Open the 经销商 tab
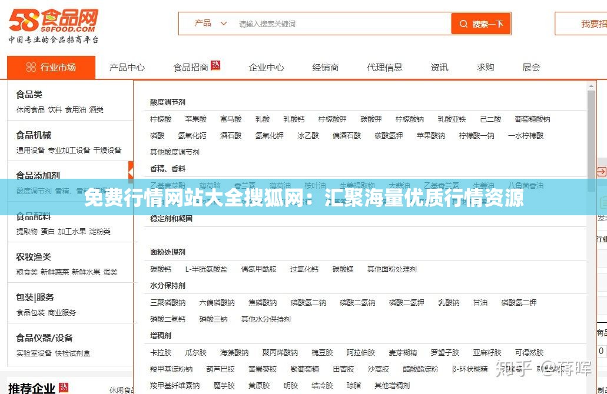Viewport: 607px width, 394px height. [x=325, y=68]
